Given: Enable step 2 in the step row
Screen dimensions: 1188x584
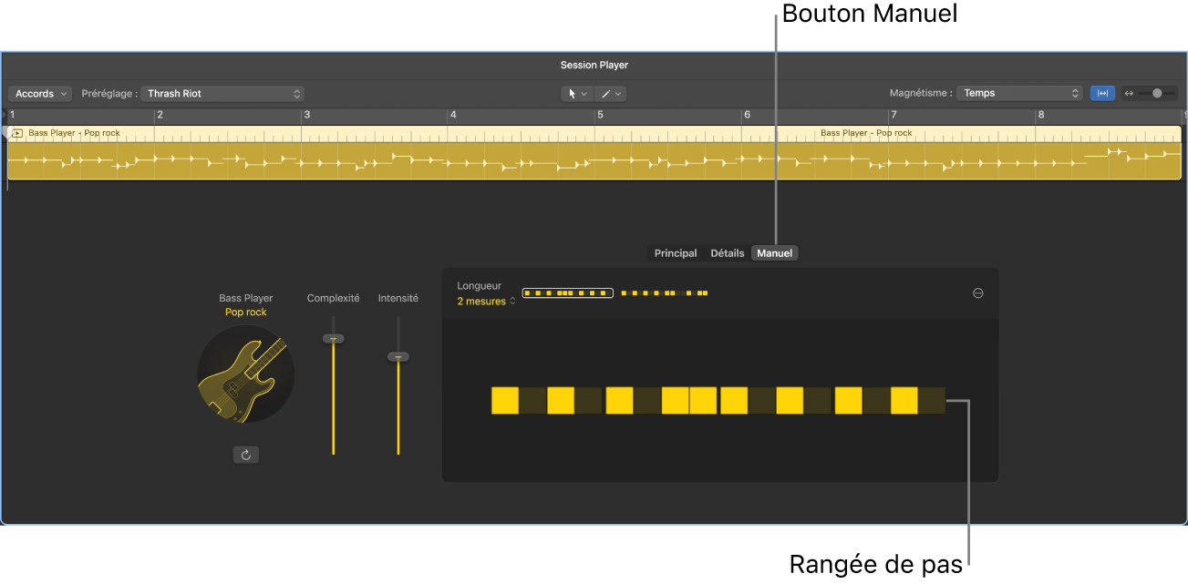Looking at the screenshot, I should [x=533, y=400].
